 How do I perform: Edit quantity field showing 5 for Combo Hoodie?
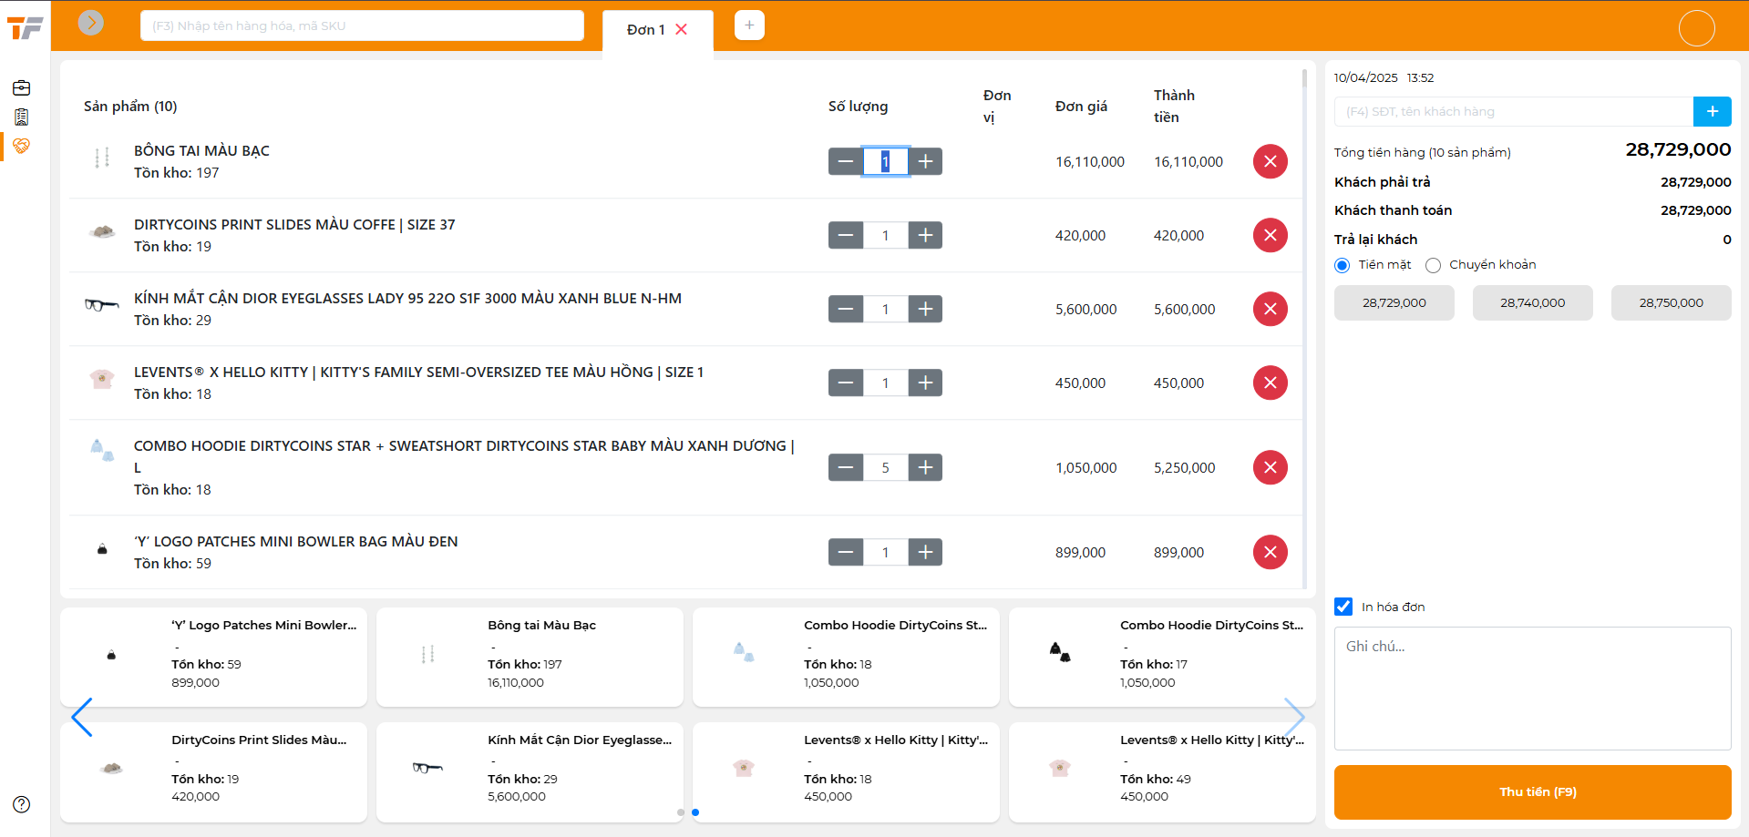pos(885,467)
